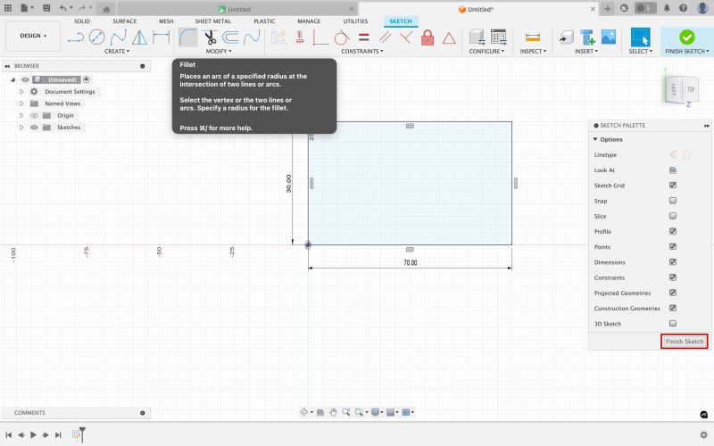The width and height of the screenshot is (714, 446).
Task: Click the Orbit navigation icon
Action: click(x=303, y=412)
